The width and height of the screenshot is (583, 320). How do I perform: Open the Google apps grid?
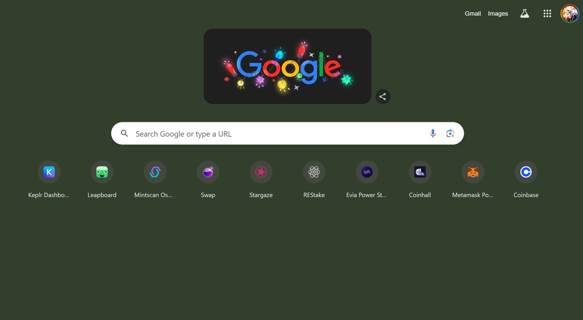coord(547,14)
